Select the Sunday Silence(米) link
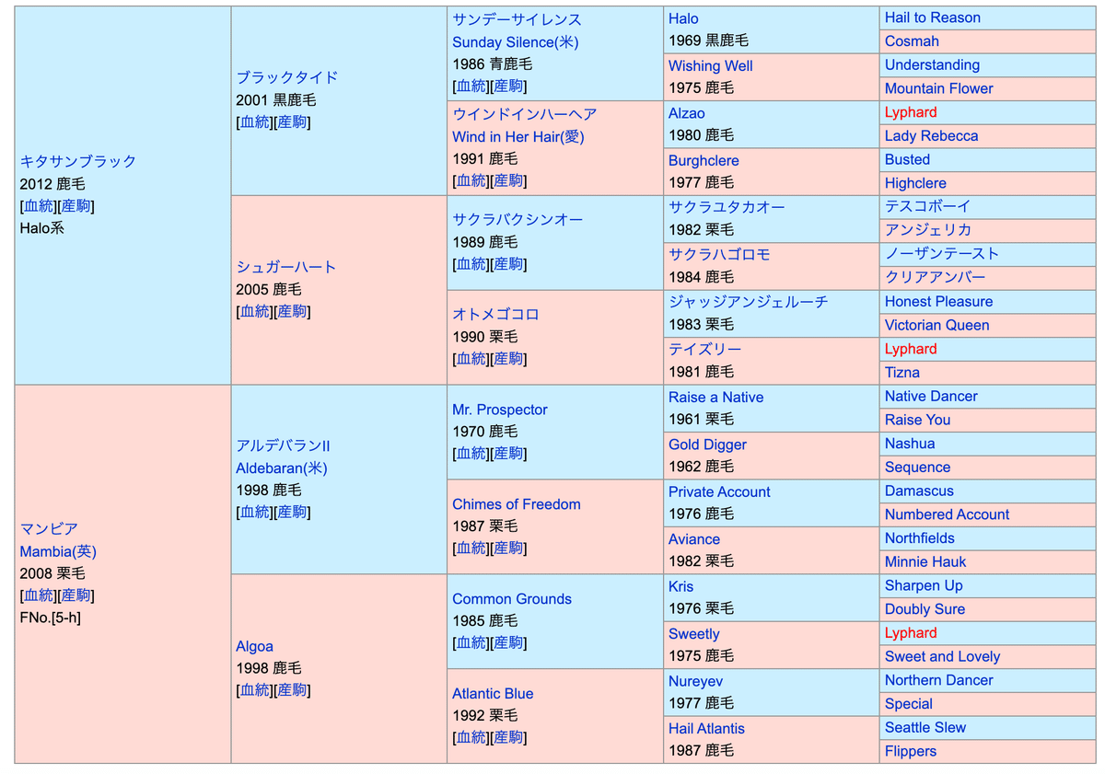 pyautogui.click(x=515, y=42)
